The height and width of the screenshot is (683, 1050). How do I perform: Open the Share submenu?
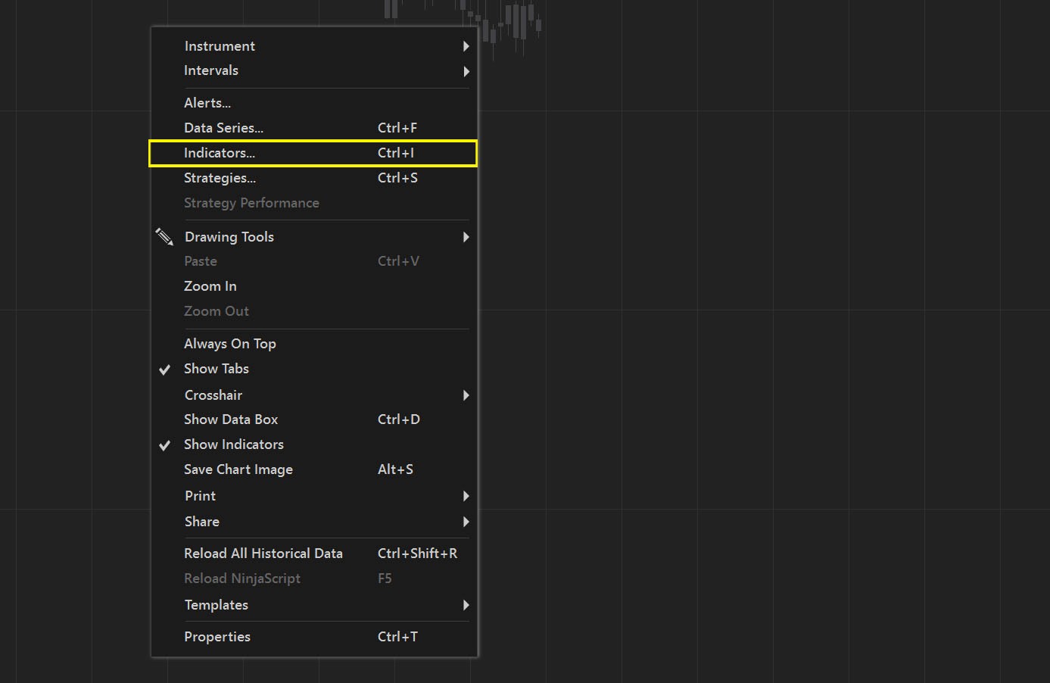466,522
